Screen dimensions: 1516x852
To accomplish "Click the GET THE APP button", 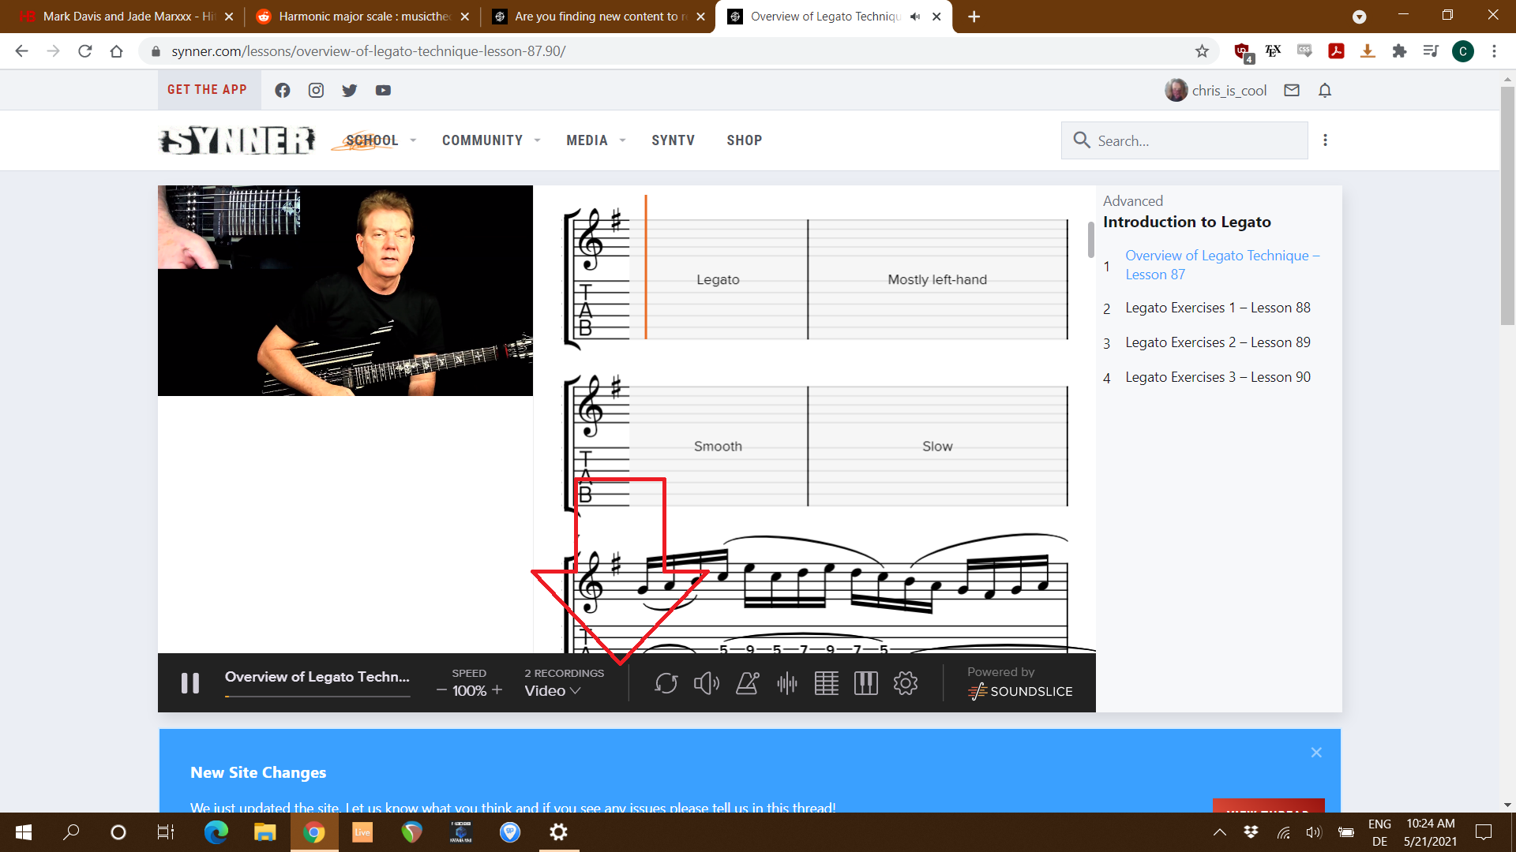I will pos(208,90).
